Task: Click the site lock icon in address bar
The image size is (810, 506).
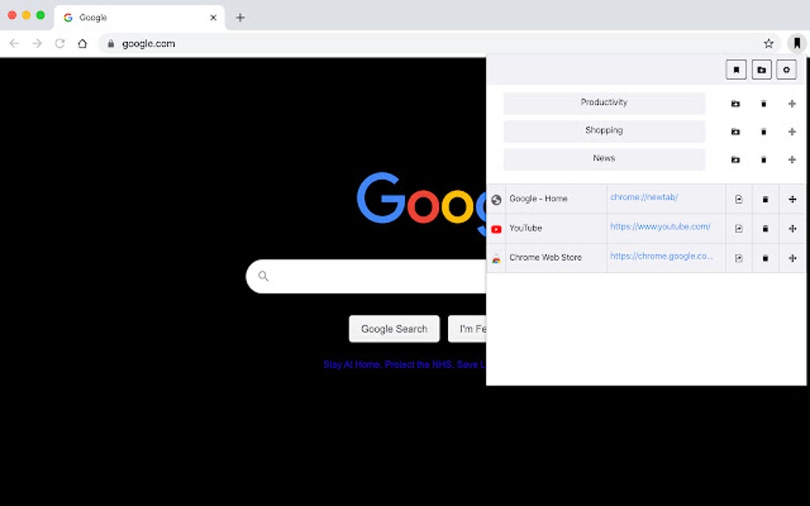Action: tap(110, 44)
